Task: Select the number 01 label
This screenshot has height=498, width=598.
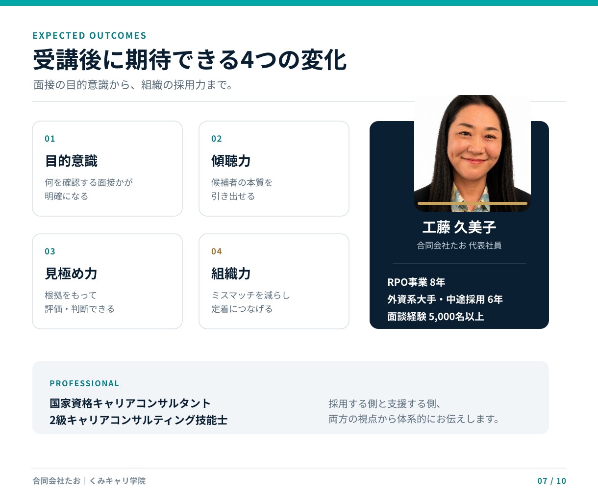Action: [x=50, y=139]
